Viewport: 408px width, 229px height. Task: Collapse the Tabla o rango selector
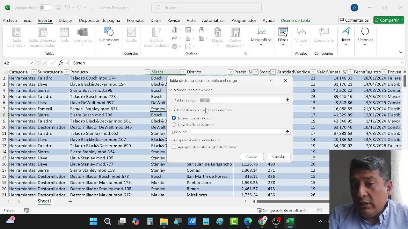pos(288,100)
